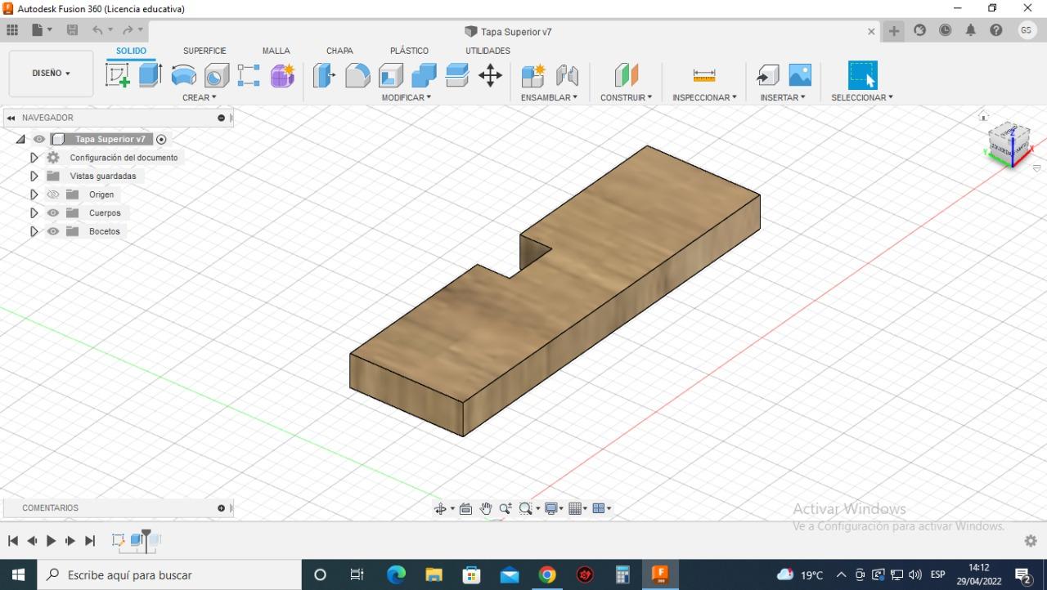Expand the Cuerpos tree node
Screen dimensions: 1047x590
[x=34, y=213]
